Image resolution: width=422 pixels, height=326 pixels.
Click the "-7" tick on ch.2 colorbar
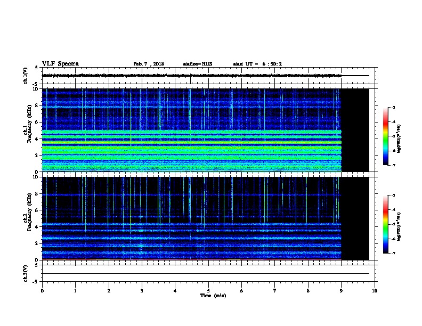point(393,253)
